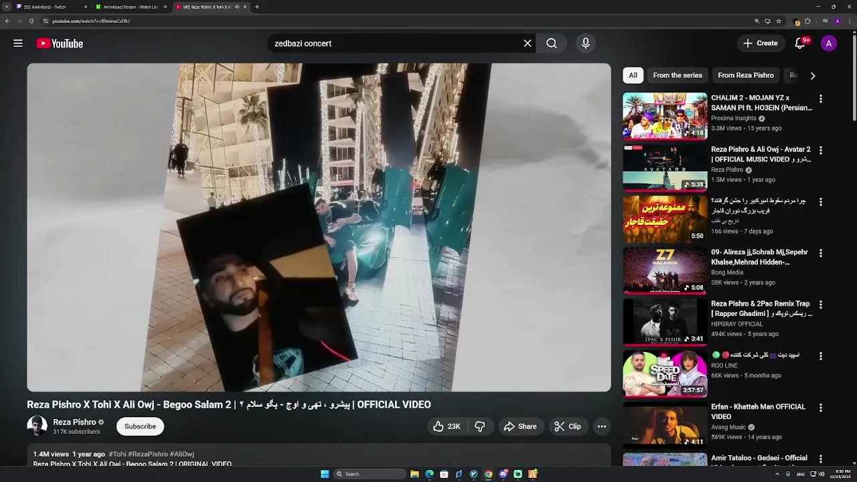Open more actions menu beside Clip
Screen dimensions: 857x482
click(x=602, y=426)
